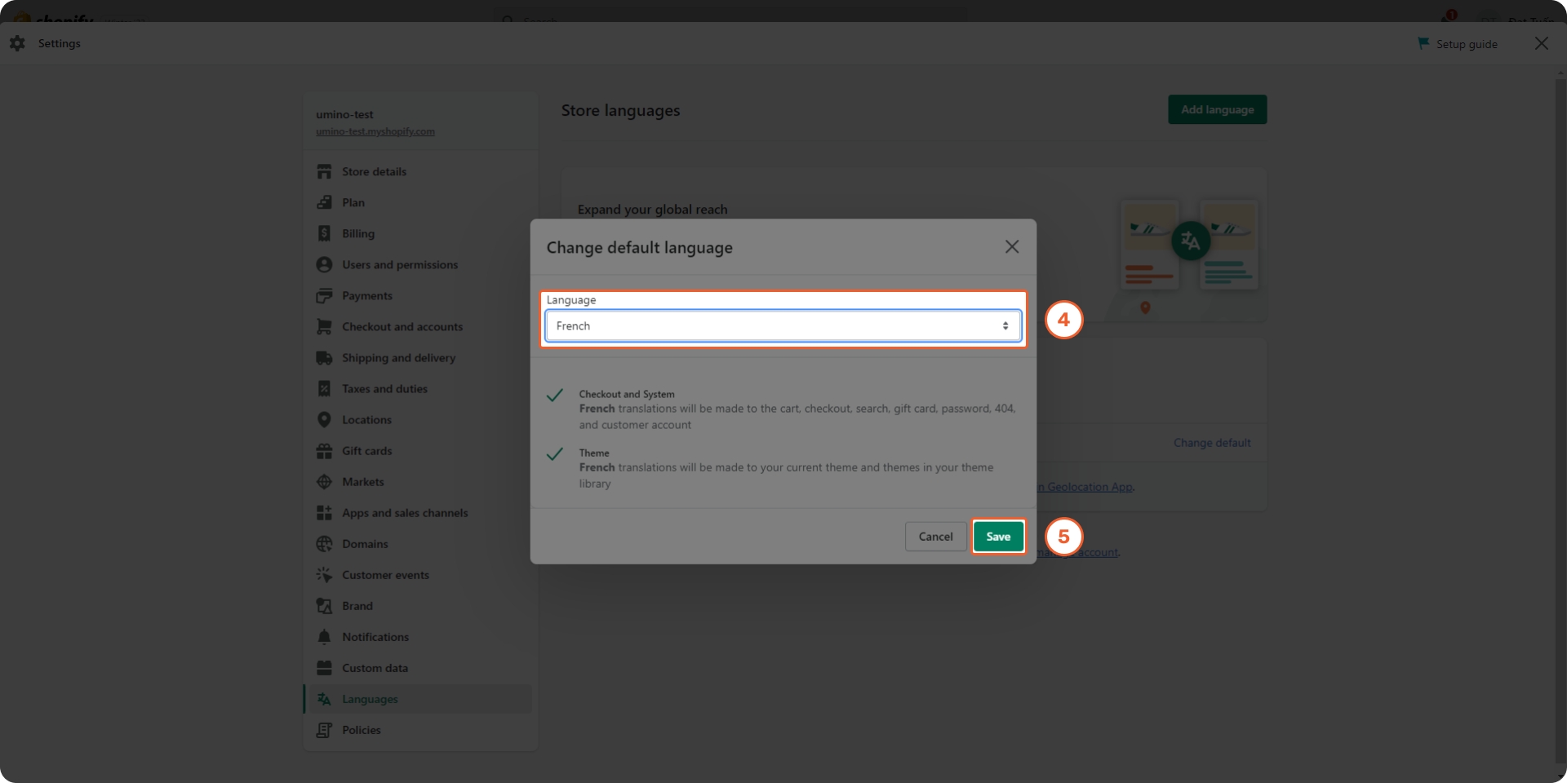Click the Notifications bell icon in sidebar
Screen dimensions: 1567x783
pos(324,637)
